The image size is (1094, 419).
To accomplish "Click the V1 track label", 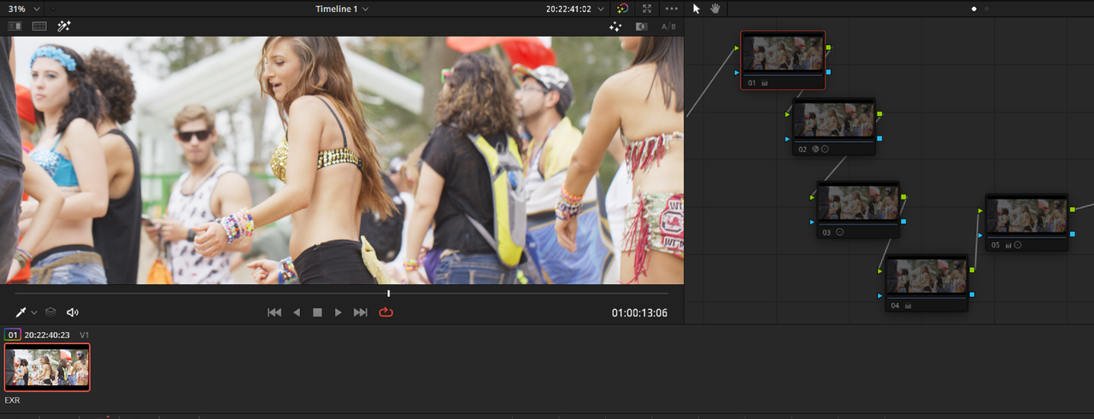I will click(85, 335).
